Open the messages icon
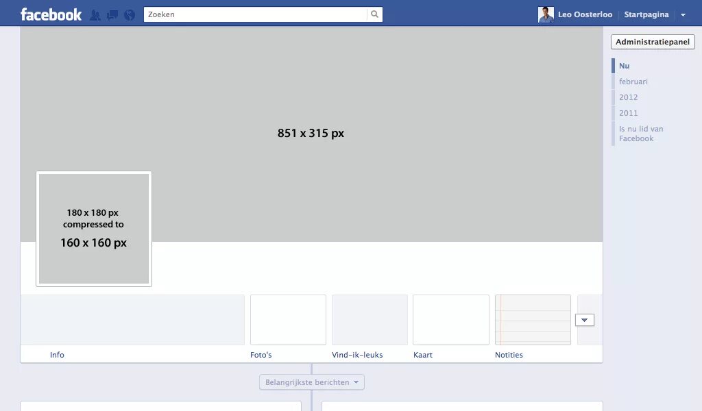 (112, 14)
